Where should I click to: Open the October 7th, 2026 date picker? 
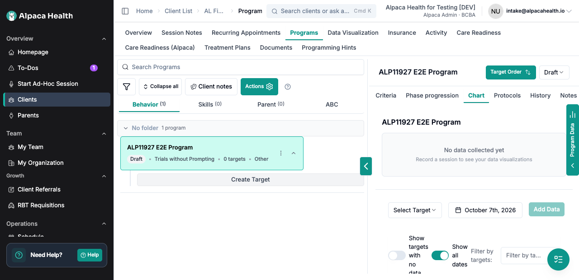[485, 210]
